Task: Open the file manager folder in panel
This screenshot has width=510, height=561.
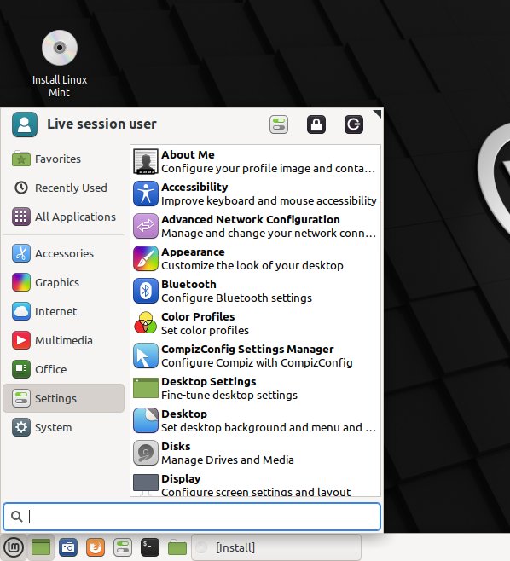Action: pyautogui.click(x=177, y=547)
